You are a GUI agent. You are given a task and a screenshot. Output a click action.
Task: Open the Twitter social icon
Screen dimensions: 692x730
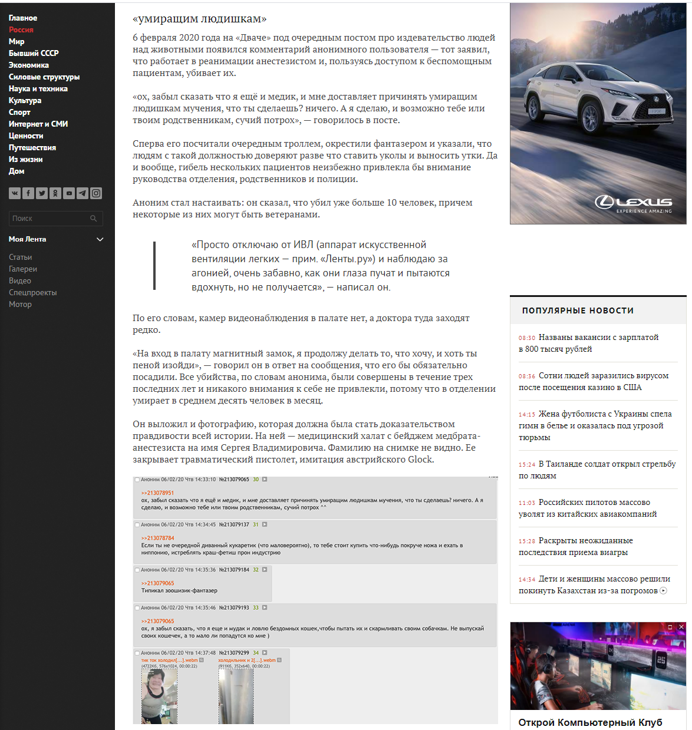pos(42,193)
